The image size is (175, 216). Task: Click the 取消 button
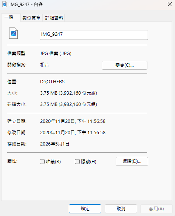[x=121, y=209]
